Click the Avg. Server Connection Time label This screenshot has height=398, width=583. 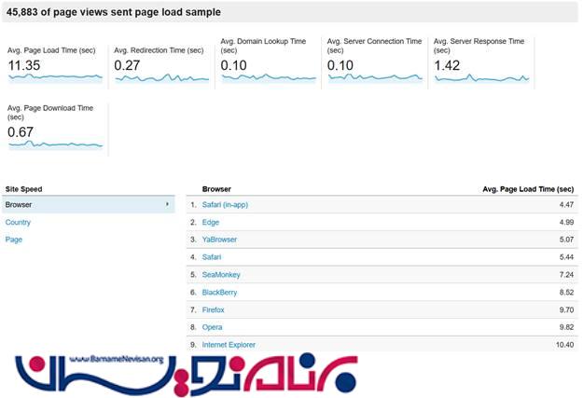tap(374, 46)
